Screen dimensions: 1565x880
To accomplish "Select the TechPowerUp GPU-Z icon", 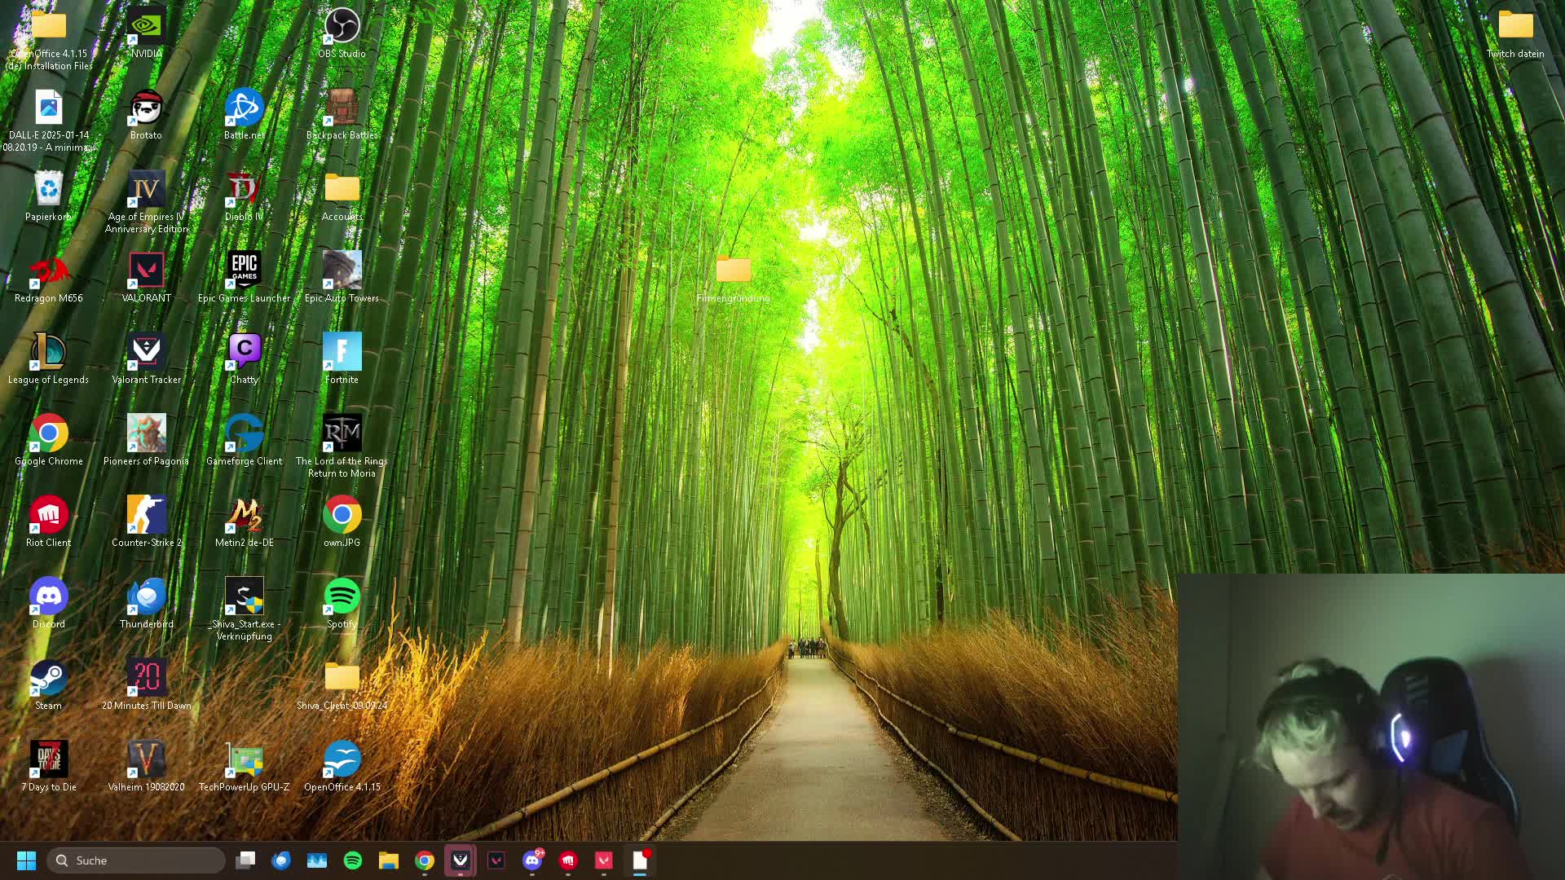I will pyautogui.click(x=244, y=766).
